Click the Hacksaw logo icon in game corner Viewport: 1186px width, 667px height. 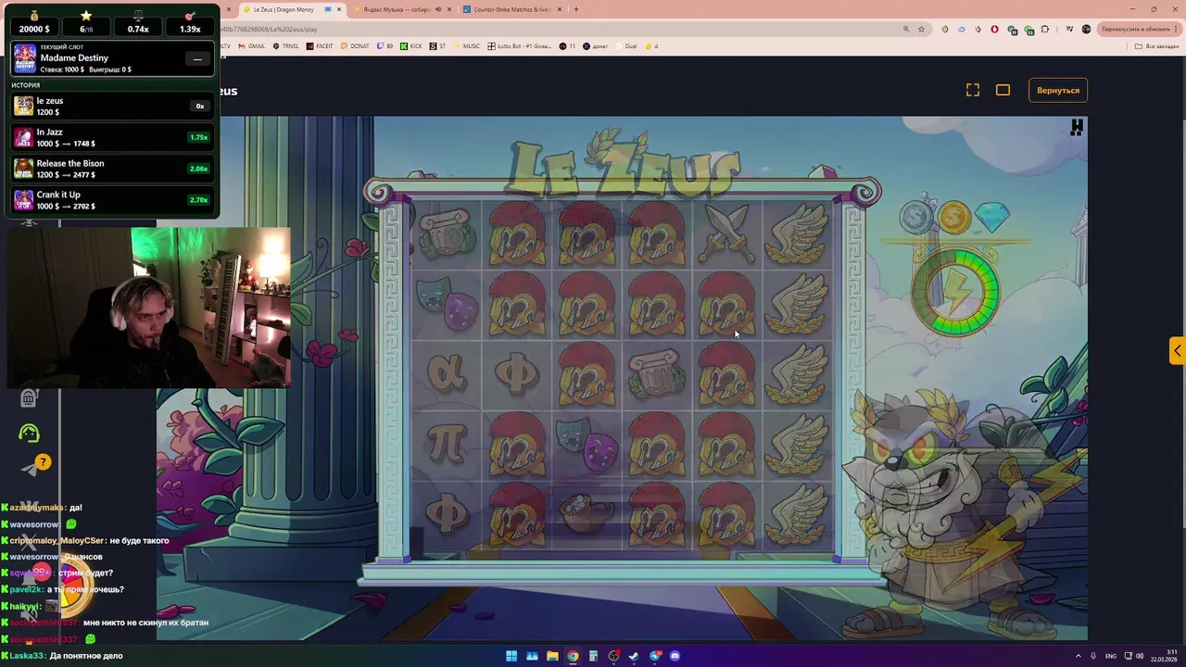coord(1077,128)
